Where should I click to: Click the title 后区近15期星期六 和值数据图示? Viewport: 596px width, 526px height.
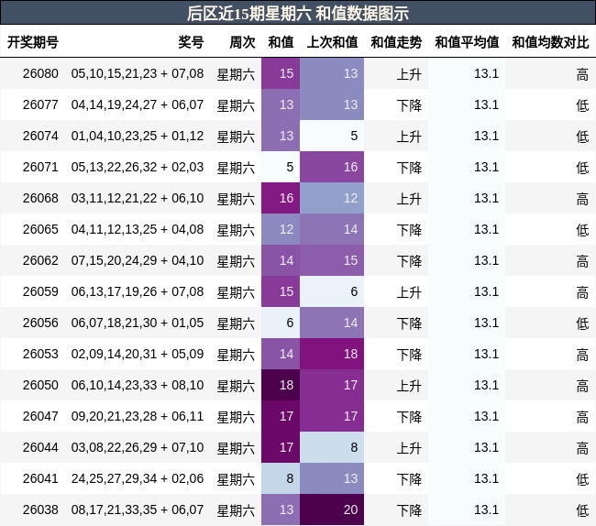tap(298, 14)
